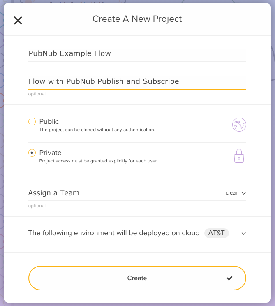Focus the project name field PubNub Example Flow
Image resolution: width=275 pixels, height=306 pixels.
[137, 53]
